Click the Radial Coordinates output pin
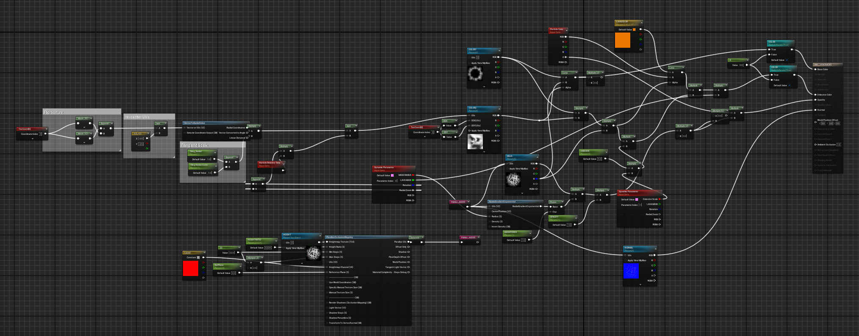Viewport: 859px width, 336px height. (247, 128)
